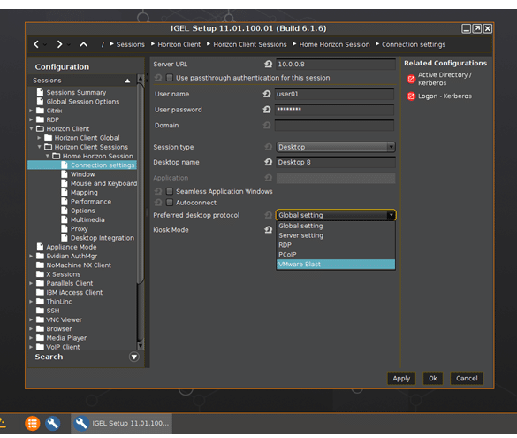Select Mouse and Keyboard tree item
The image size is (517, 438).
(104, 183)
